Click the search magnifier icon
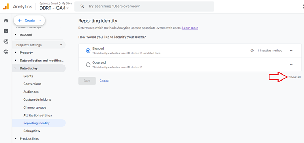 (82, 6)
